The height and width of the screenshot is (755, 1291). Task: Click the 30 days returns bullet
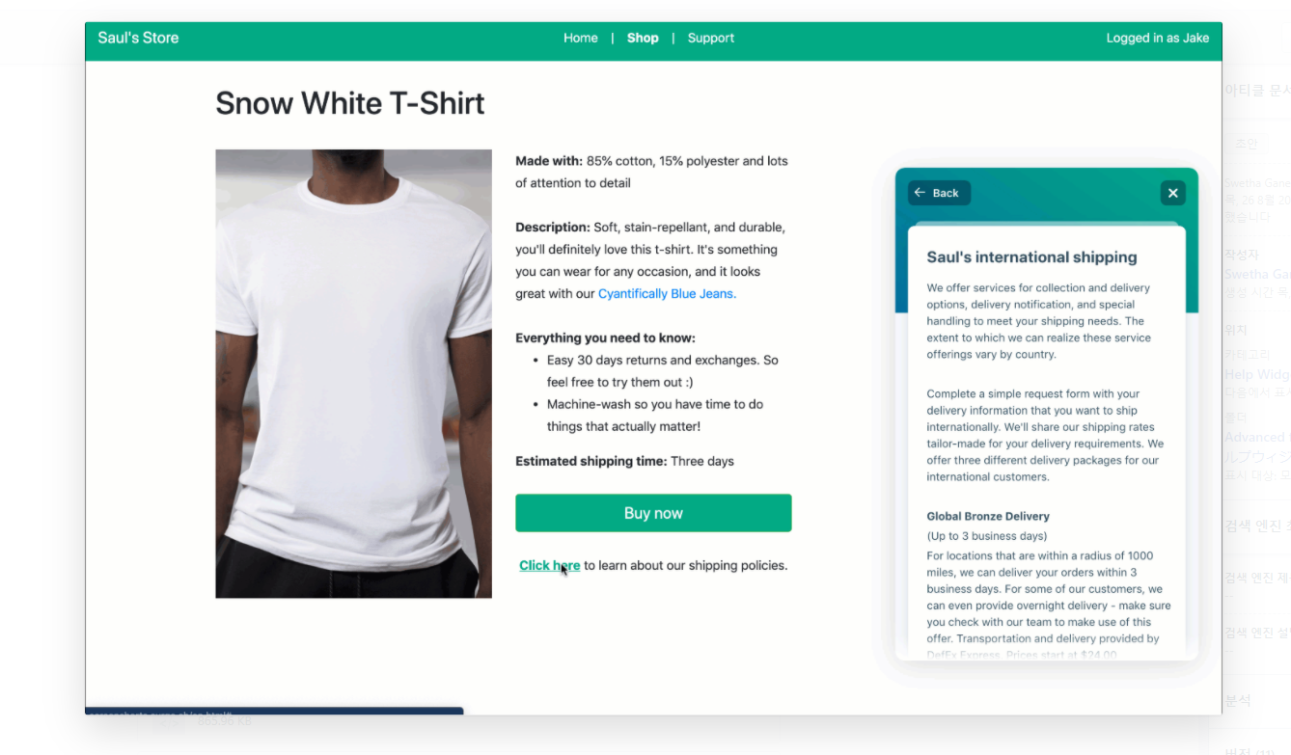point(662,371)
